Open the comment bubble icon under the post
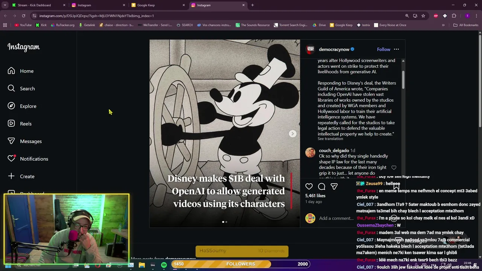The image size is (482, 271). (322, 186)
